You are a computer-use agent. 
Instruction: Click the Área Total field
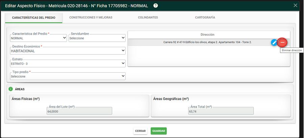(221, 111)
